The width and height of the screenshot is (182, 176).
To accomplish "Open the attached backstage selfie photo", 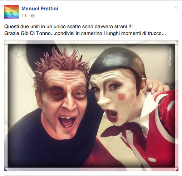I will point(91,106).
